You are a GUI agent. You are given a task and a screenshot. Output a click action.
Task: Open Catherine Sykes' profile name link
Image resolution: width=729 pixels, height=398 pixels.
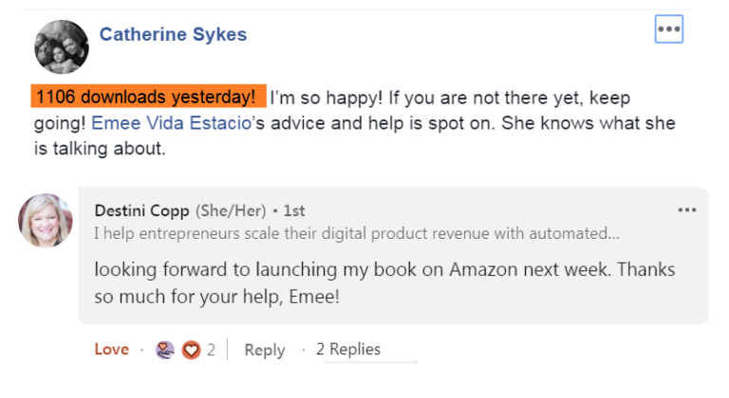tap(173, 35)
